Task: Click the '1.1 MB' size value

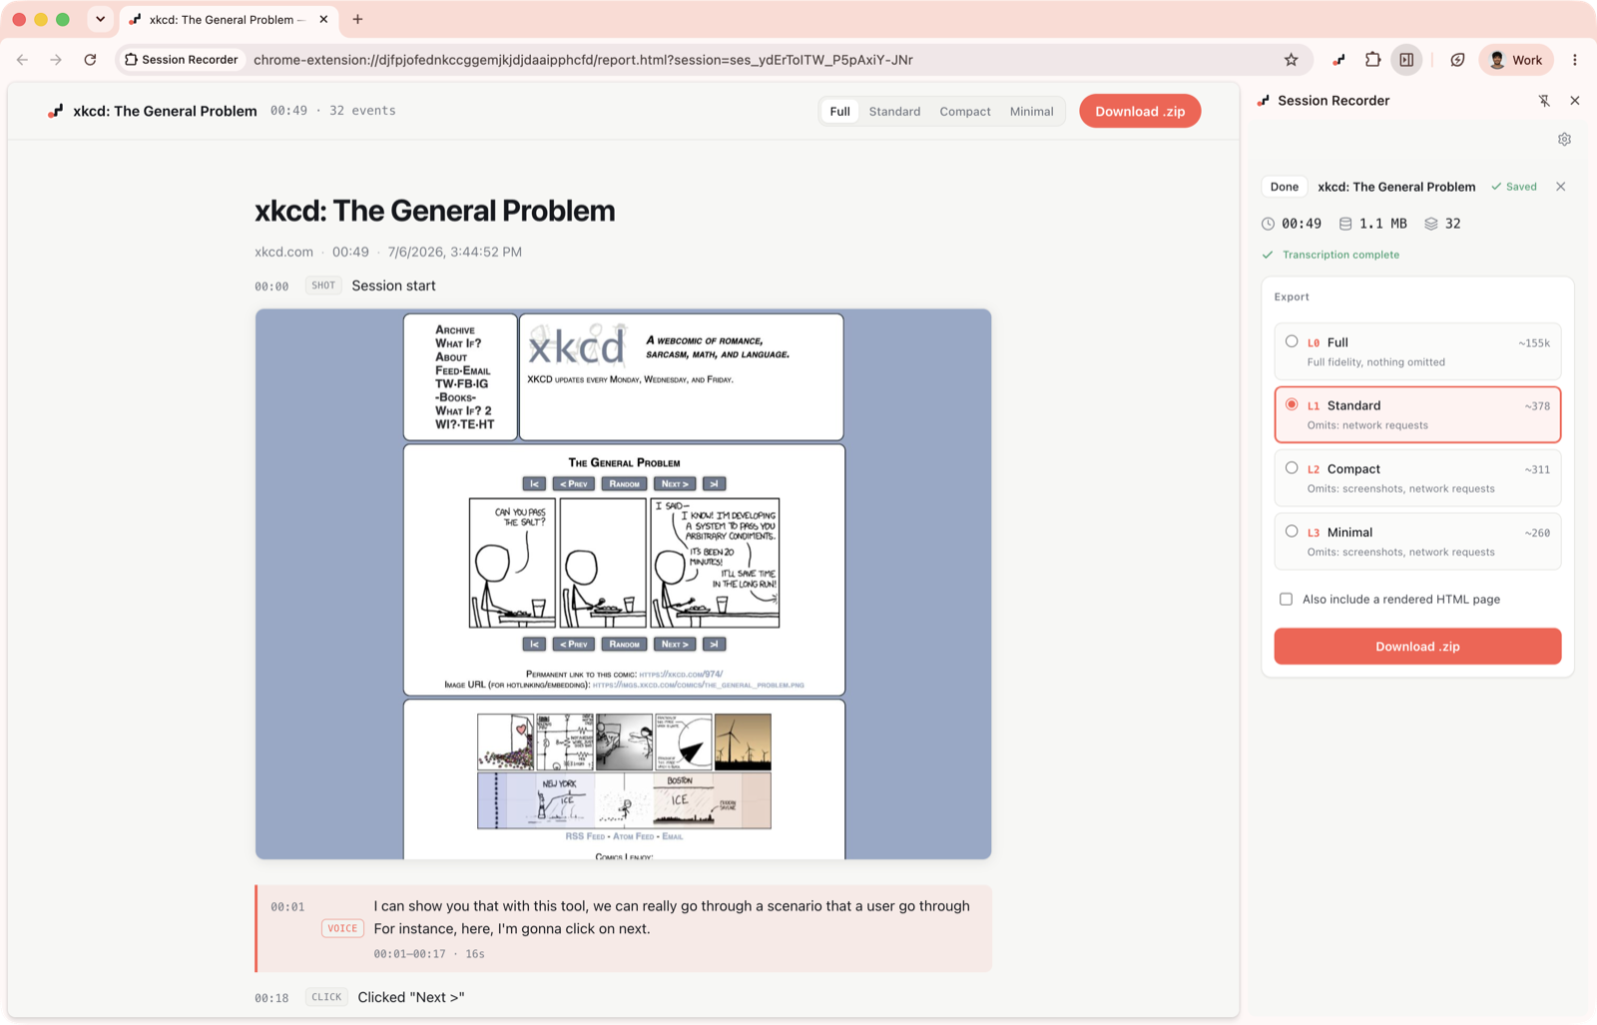Action: click(x=1382, y=224)
